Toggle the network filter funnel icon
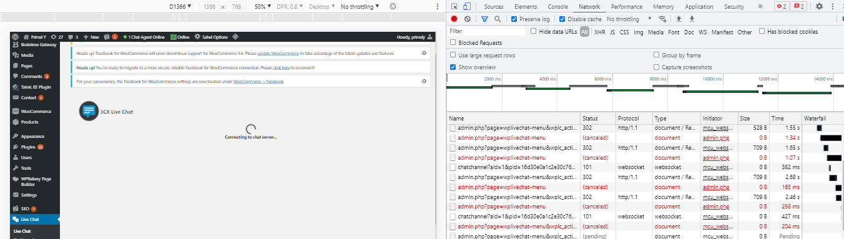Viewport: 844px width, 239px height. (484, 19)
